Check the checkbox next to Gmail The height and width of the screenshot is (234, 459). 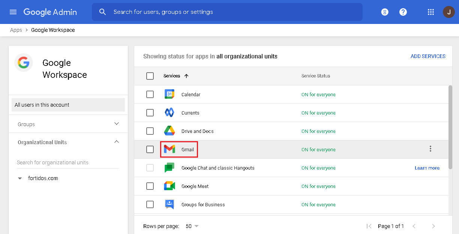(x=150, y=149)
